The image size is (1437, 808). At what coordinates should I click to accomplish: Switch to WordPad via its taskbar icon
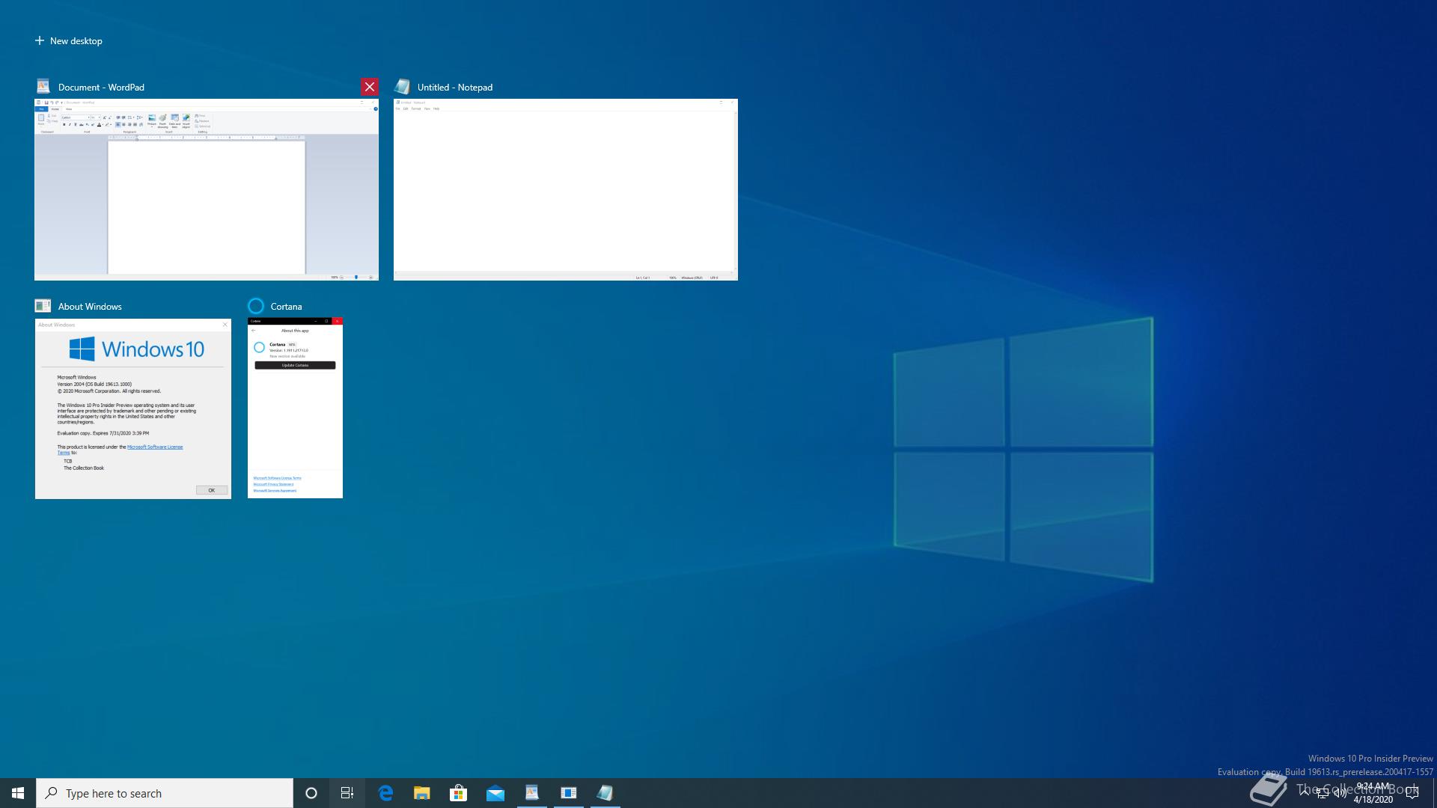pos(532,793)
